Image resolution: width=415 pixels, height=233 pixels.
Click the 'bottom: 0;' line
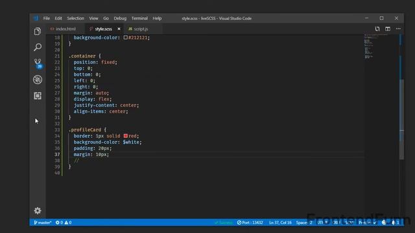click(x=87, y=74)
